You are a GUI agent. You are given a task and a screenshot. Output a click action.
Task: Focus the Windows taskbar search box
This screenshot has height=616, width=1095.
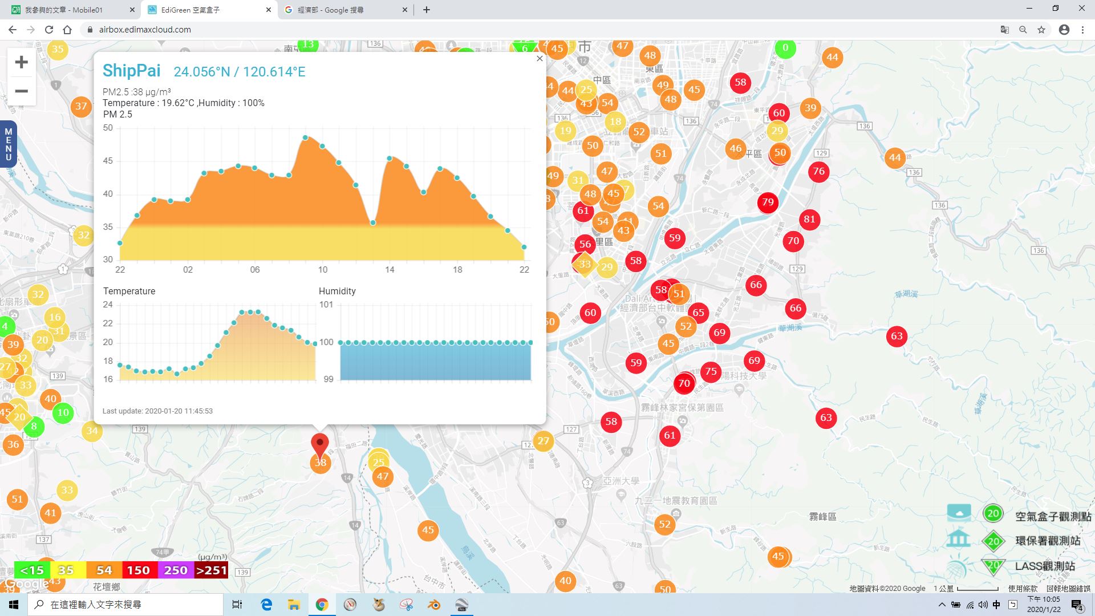(125, 605)
